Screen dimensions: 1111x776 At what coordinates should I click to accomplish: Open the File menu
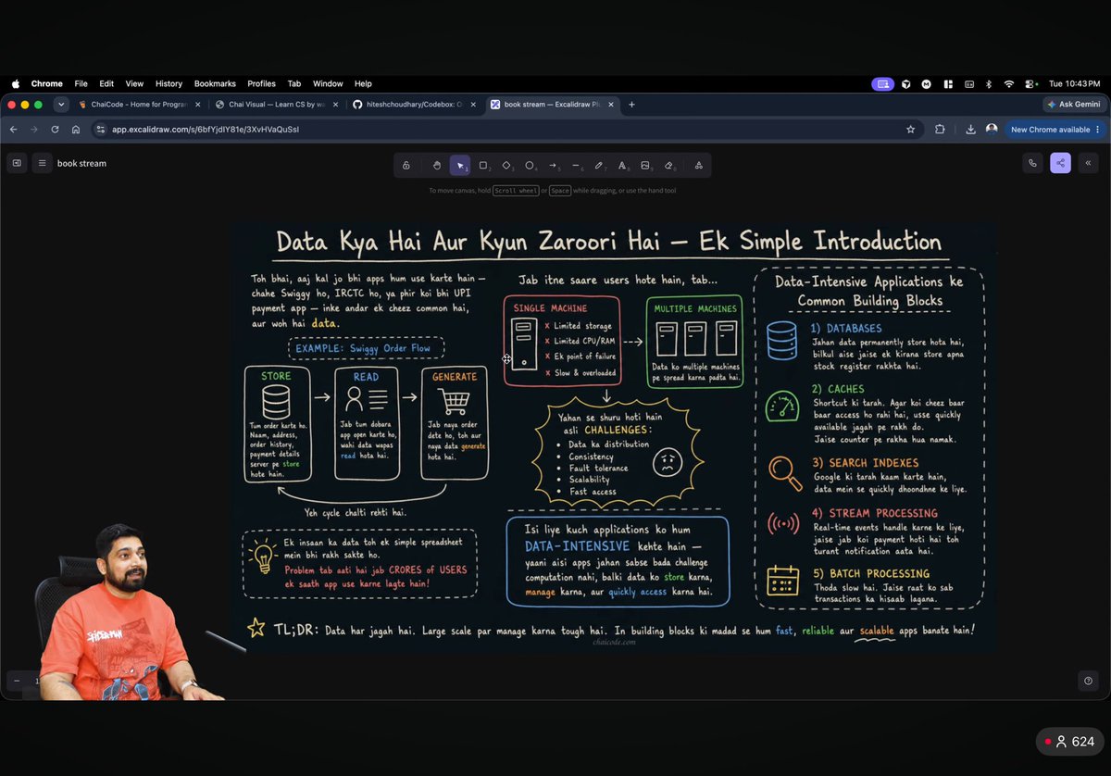(81, 83)
